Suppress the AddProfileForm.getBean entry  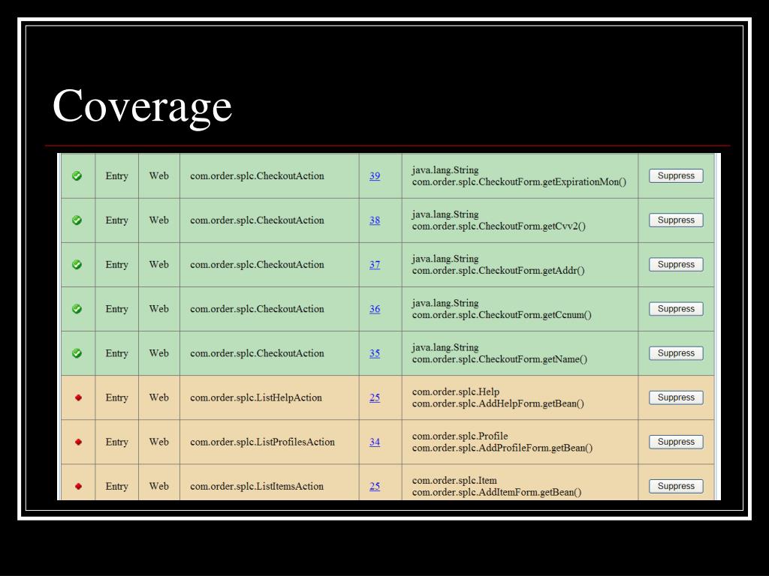click(676, 442)
